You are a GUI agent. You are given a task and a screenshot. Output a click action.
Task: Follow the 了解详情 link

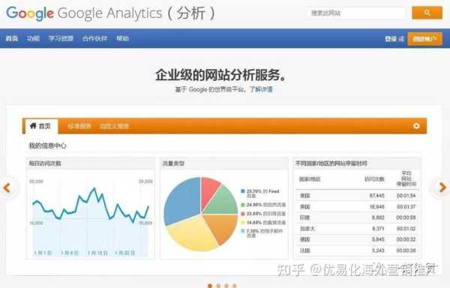tap(261, 89)
